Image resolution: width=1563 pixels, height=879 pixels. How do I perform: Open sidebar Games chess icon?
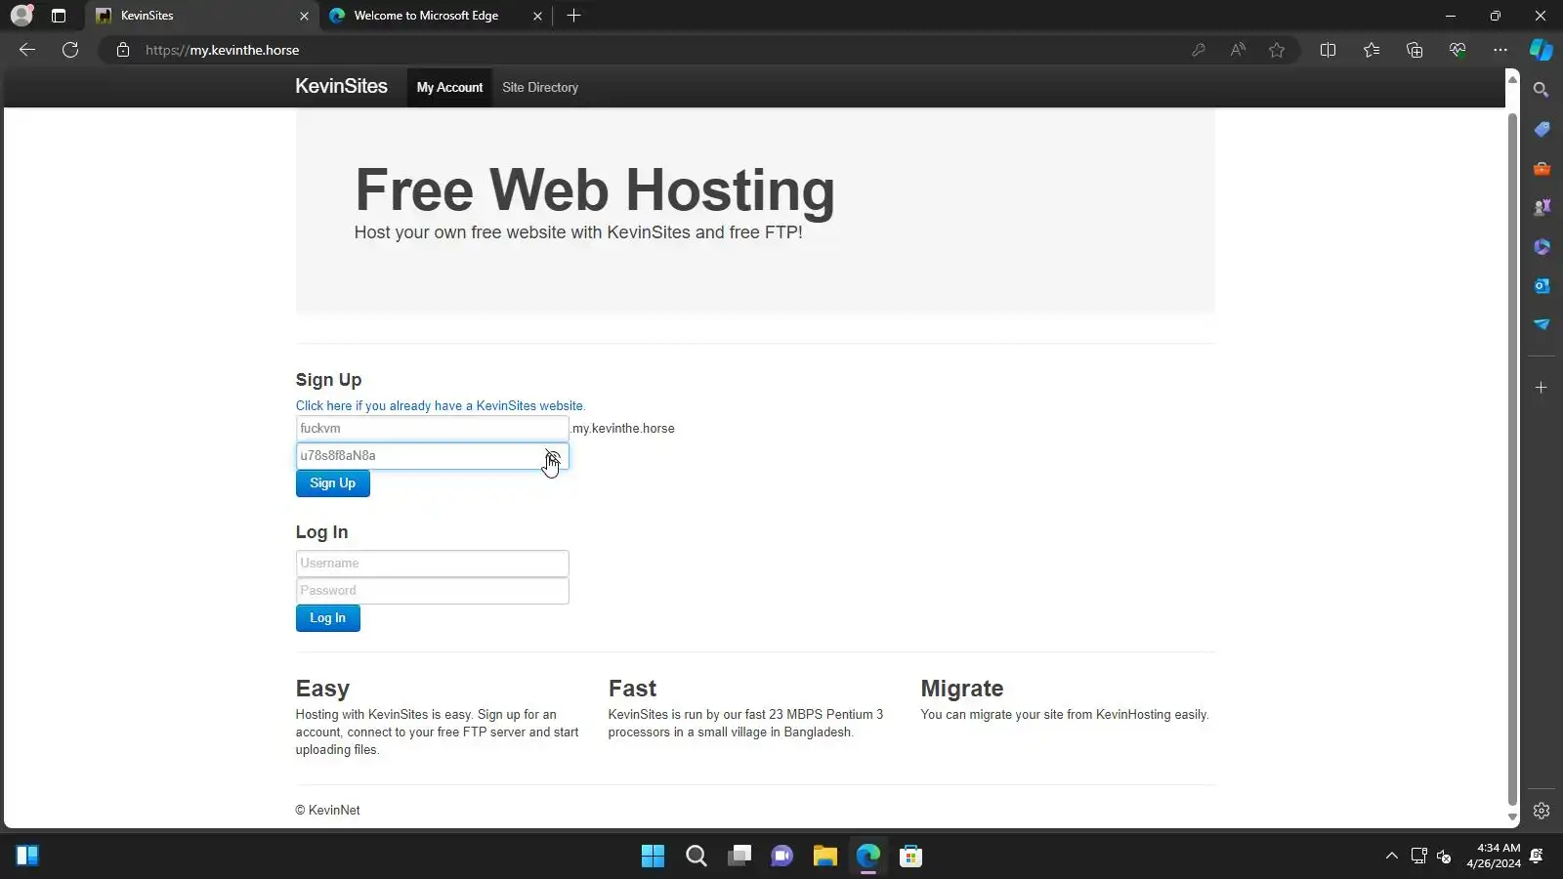coord(1542,207)
